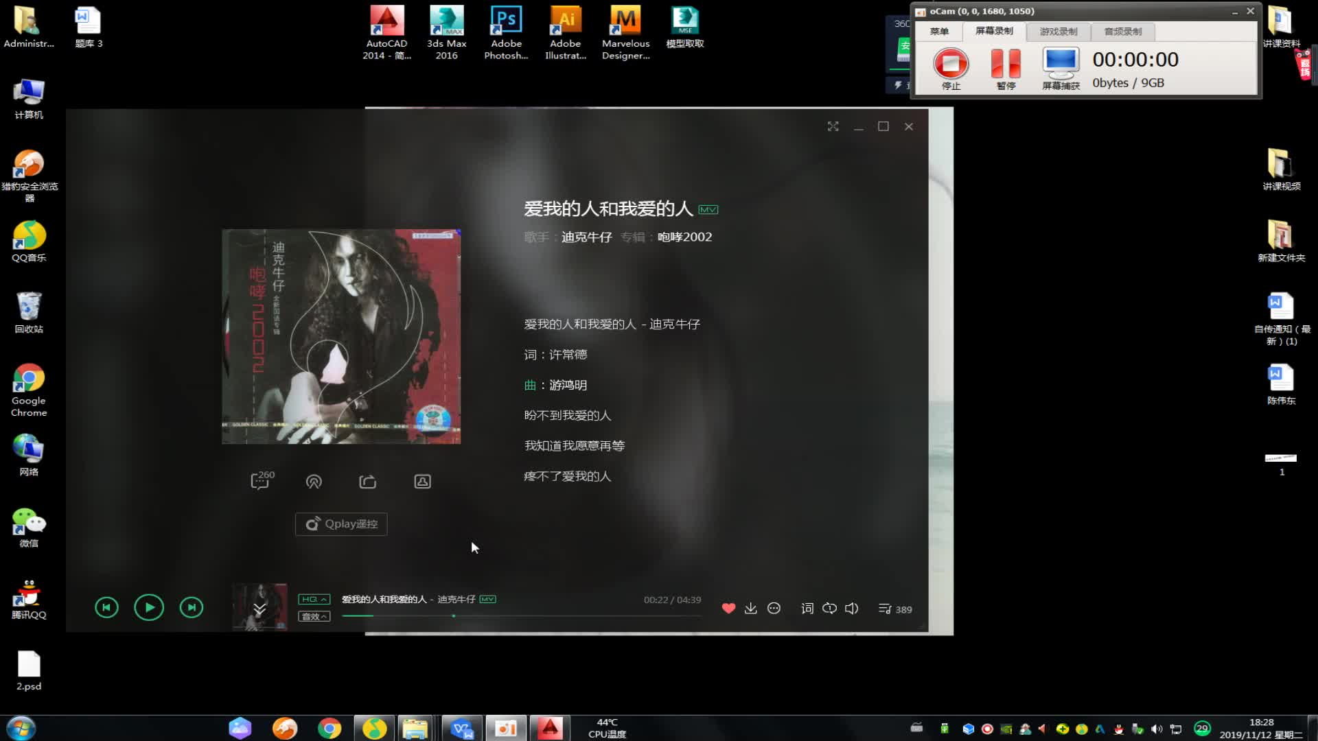Pause recording in oCam
The image size is (1318, 741).
(1006, 69)
